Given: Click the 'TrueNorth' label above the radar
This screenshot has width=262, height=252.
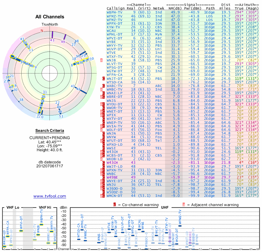Looking at the screenshot, I should [x=50, y=25].
